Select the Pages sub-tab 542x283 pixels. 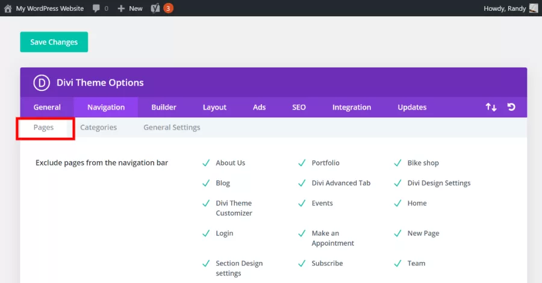43,128
